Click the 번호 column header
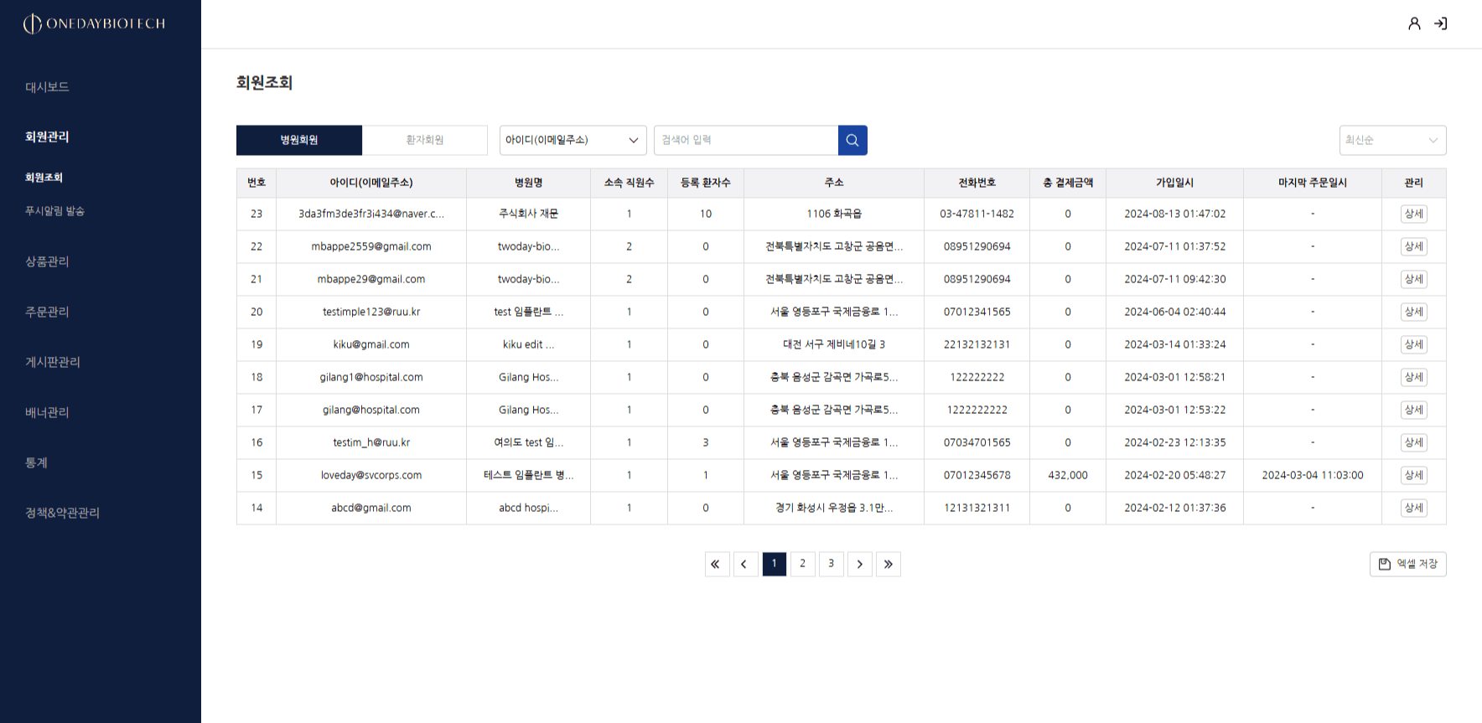 click(x=256, y=183)
